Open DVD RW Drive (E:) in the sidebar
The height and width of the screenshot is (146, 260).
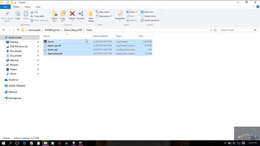click(19, 47)
